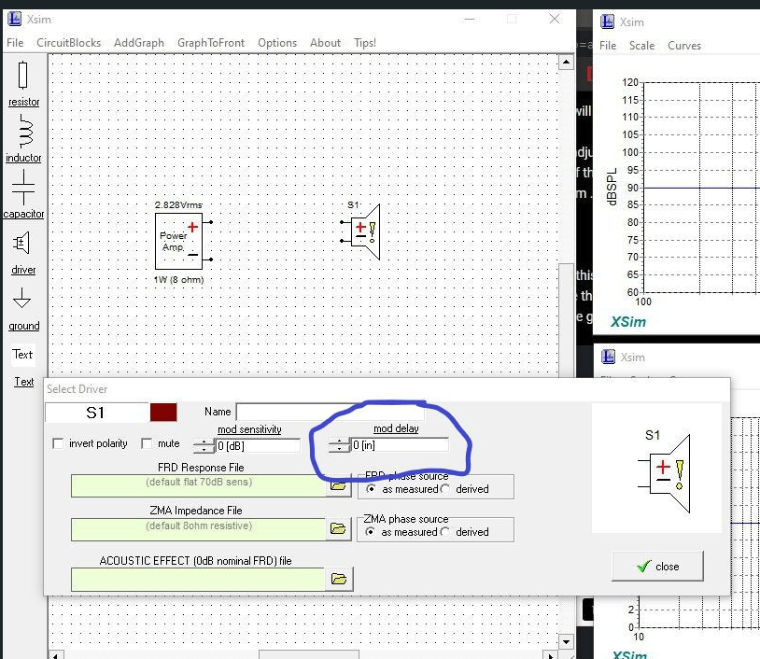Click the S1 label box in the dialog

[x=96, y=413]
